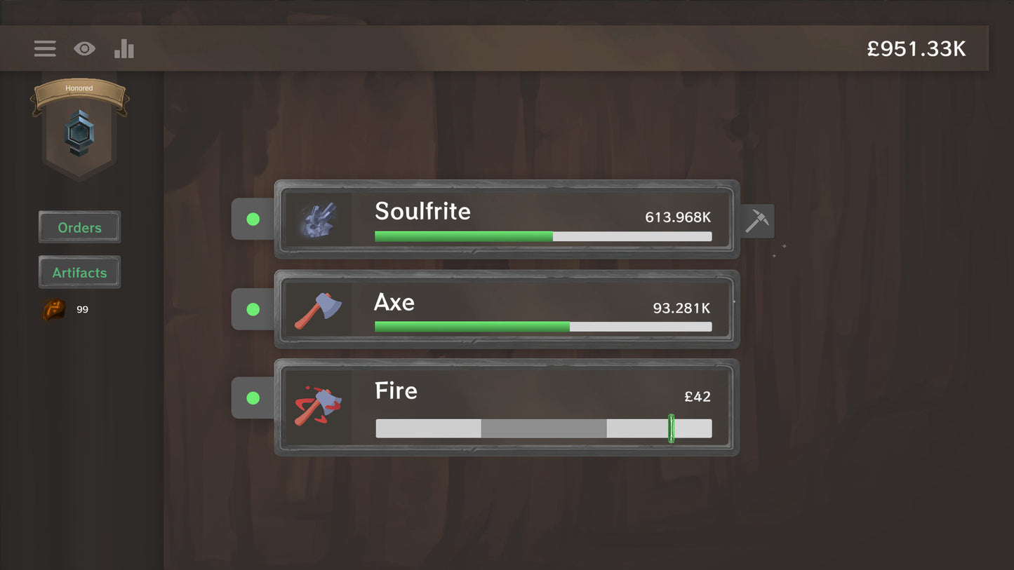The width and height of the screenshot is (1014, 570).
Task: Click the Axe item icon
Action: pyautogui.click(x=319, y=310)
